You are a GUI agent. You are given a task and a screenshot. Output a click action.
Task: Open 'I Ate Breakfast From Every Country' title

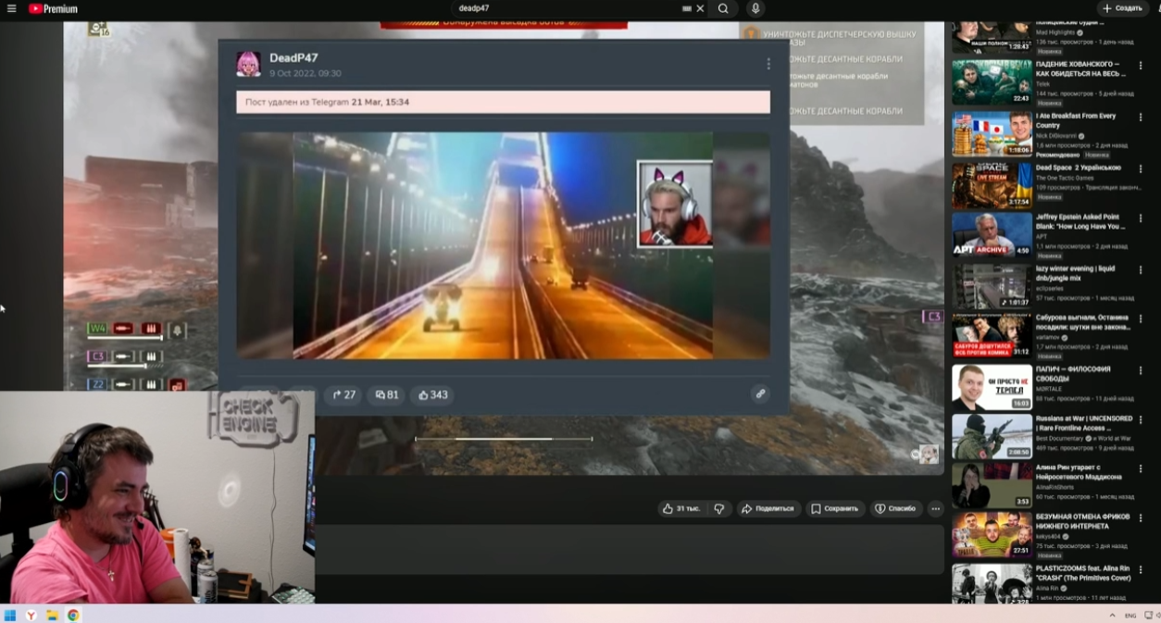1077,120
